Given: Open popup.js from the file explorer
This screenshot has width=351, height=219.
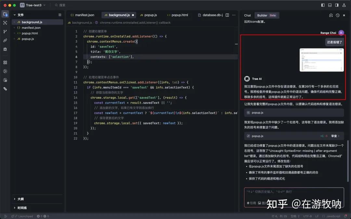Looking at the screenshot, I should [x=27, y=39].
